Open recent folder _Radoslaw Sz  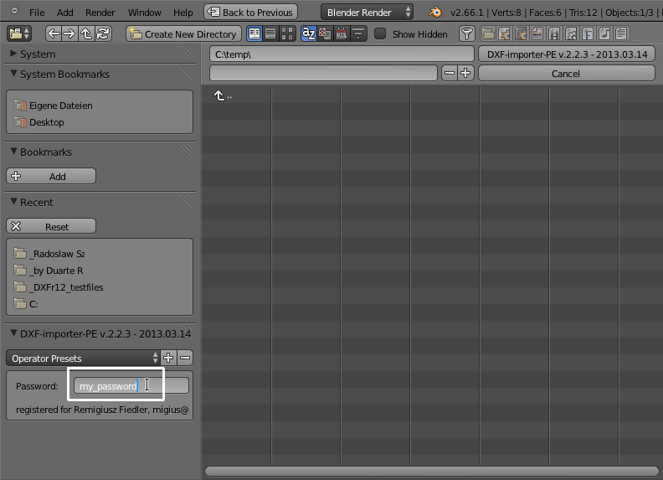click(x=49, y=254)
